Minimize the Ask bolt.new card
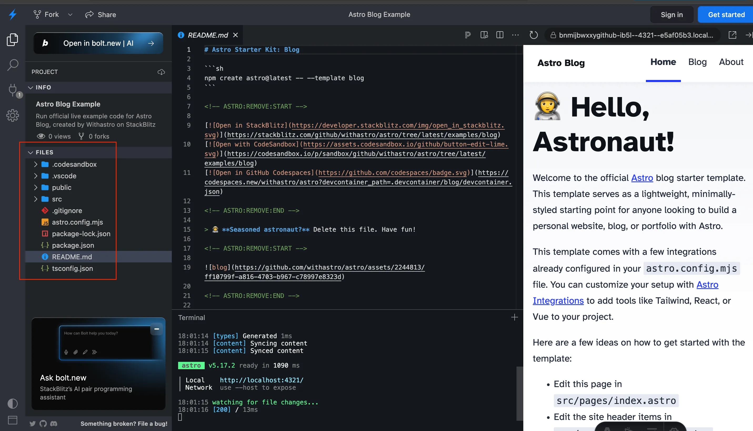The image size is (753, 431). (x=157, y=329)
